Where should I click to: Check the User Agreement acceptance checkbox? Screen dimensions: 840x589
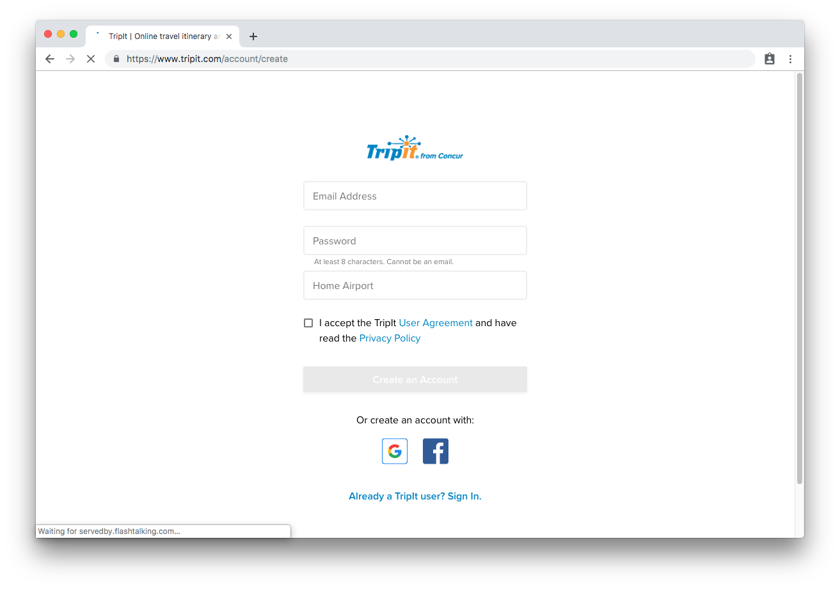[308, 323]
